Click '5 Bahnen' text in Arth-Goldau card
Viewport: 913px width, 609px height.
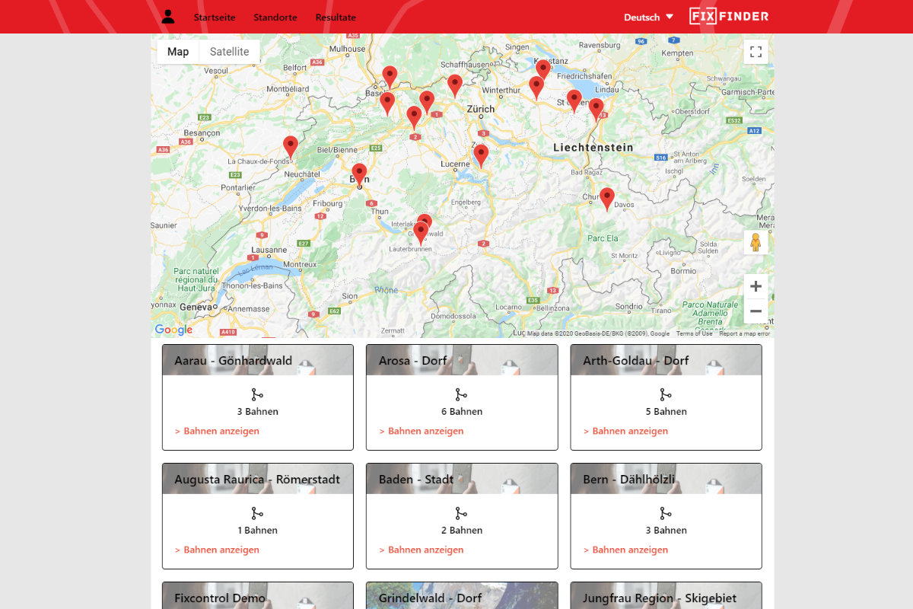pos(666,412)
